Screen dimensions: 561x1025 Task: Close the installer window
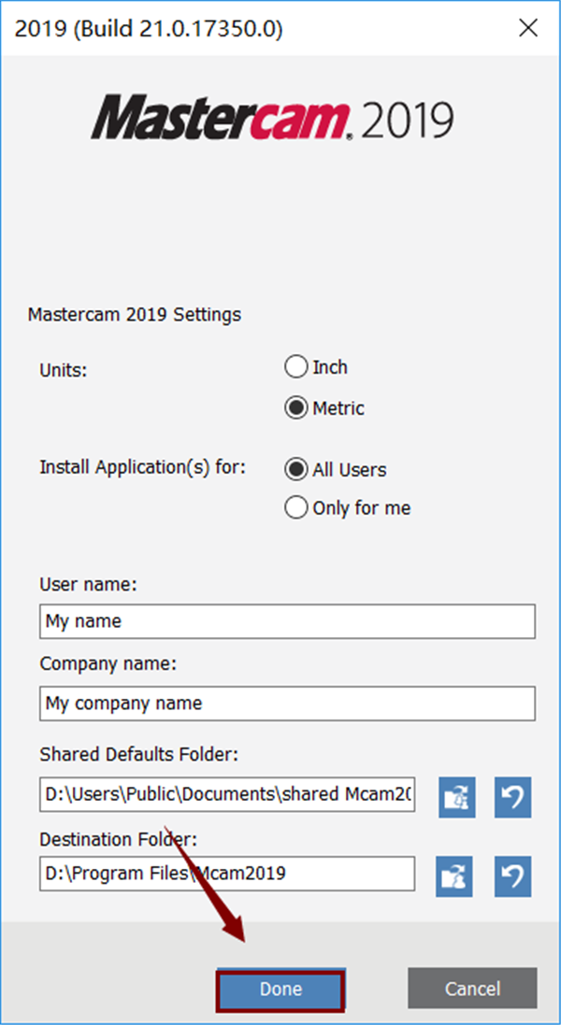click(x=528, y=28)
